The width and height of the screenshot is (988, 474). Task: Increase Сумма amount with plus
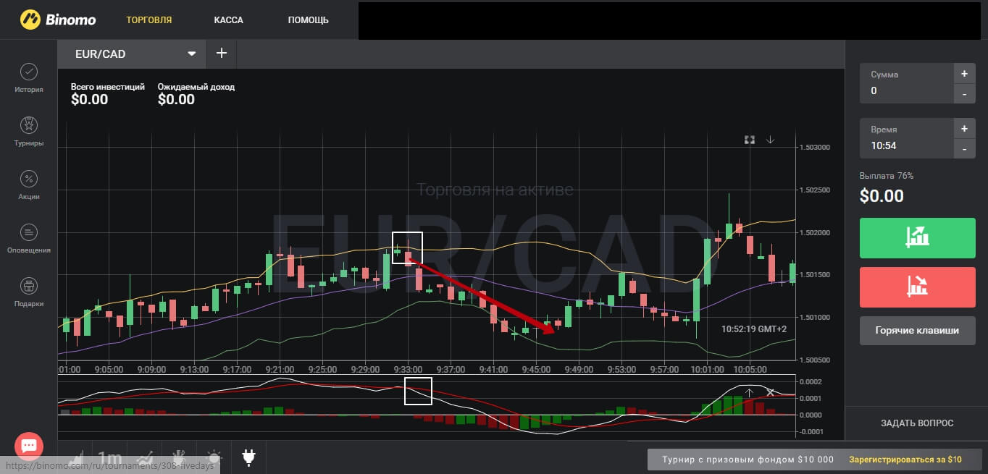coord(964,74)
